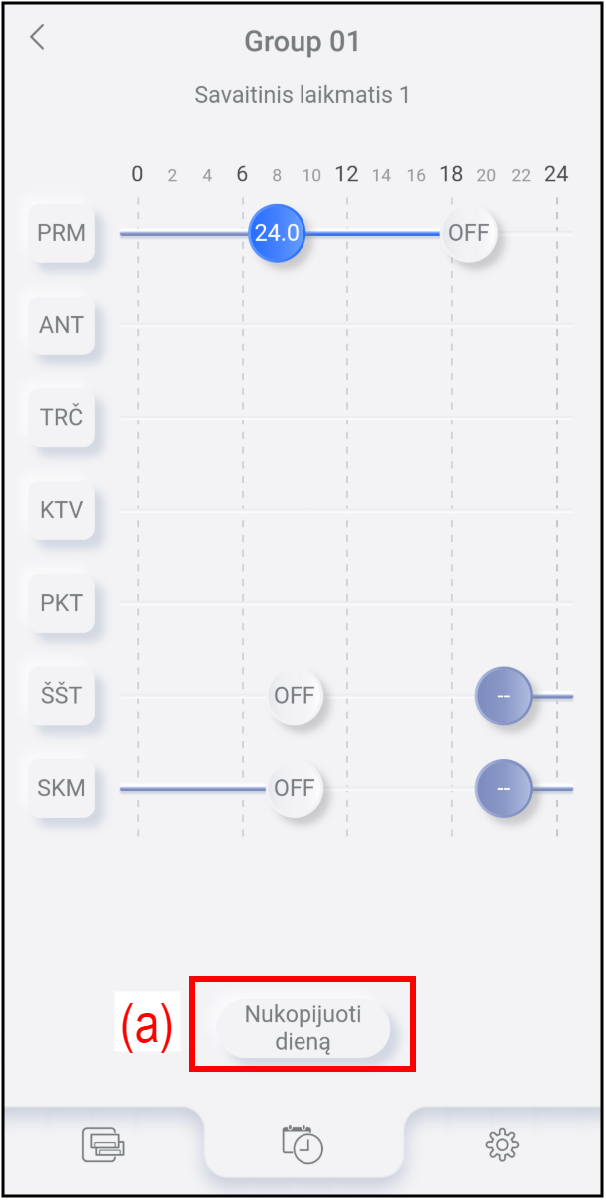The image size is (606, 1200).
Task: Open the schedule calendar clock tab
Action: click(303, 1143)
